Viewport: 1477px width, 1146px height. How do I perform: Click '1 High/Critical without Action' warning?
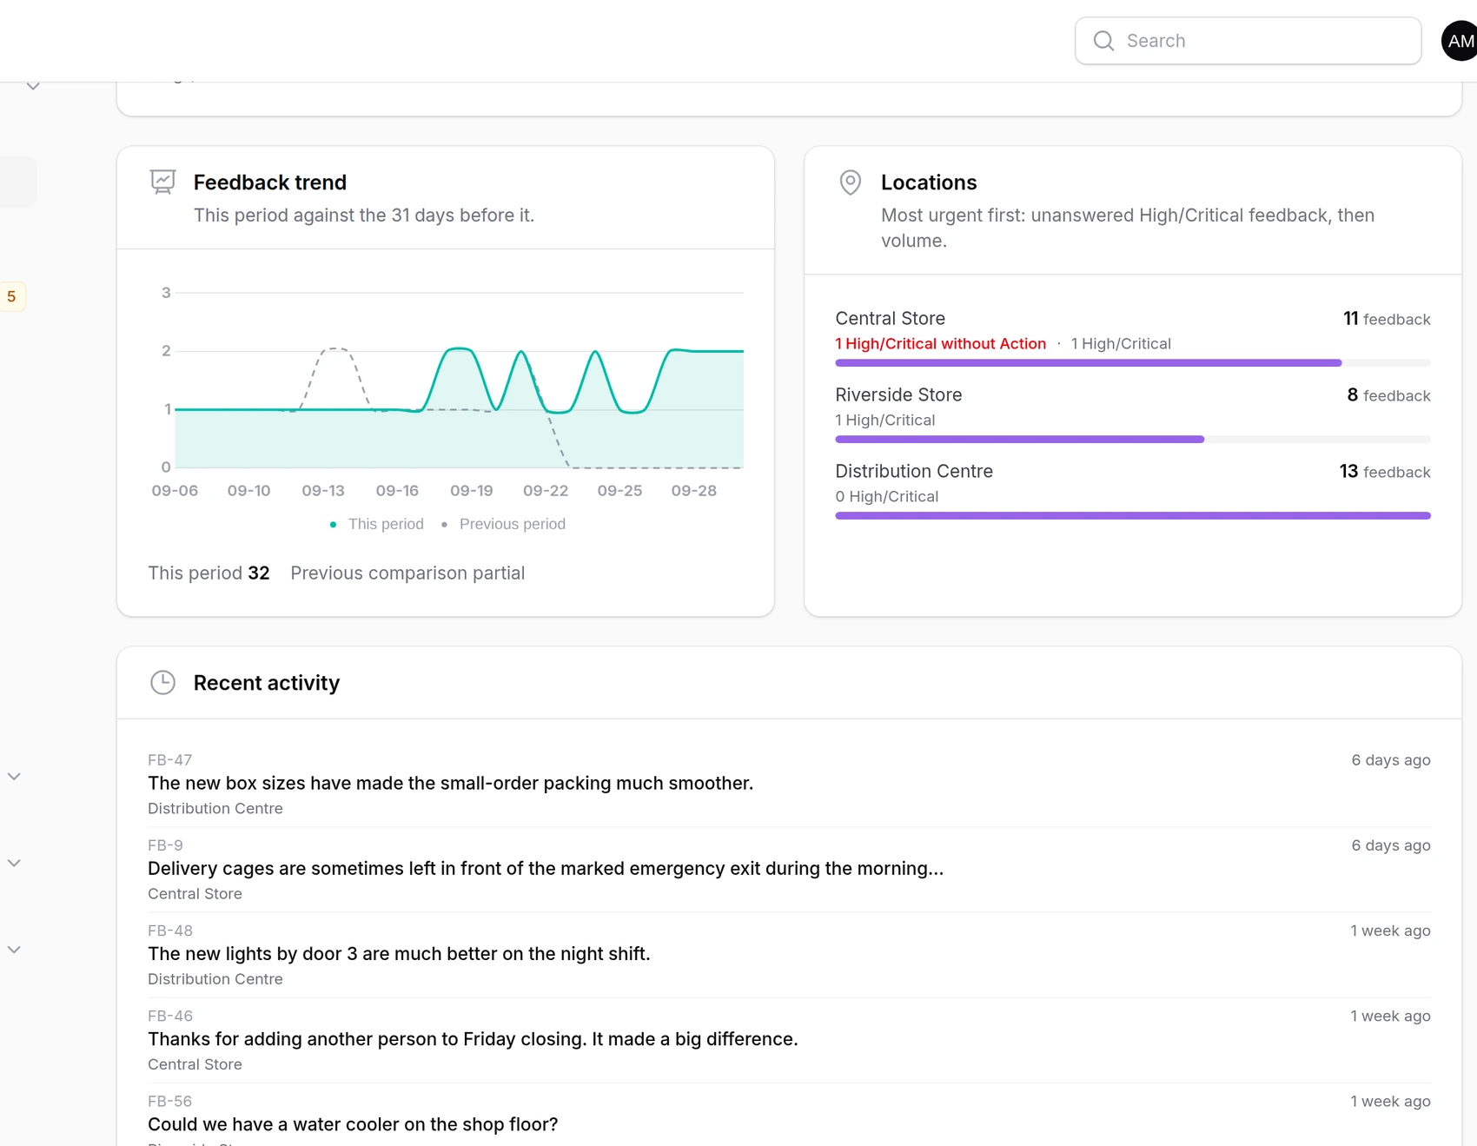(940, 343)
